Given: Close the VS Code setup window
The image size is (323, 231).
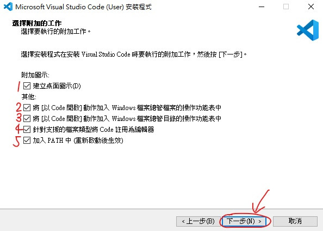Looking at the screenshot, I should tap(311, 7).
